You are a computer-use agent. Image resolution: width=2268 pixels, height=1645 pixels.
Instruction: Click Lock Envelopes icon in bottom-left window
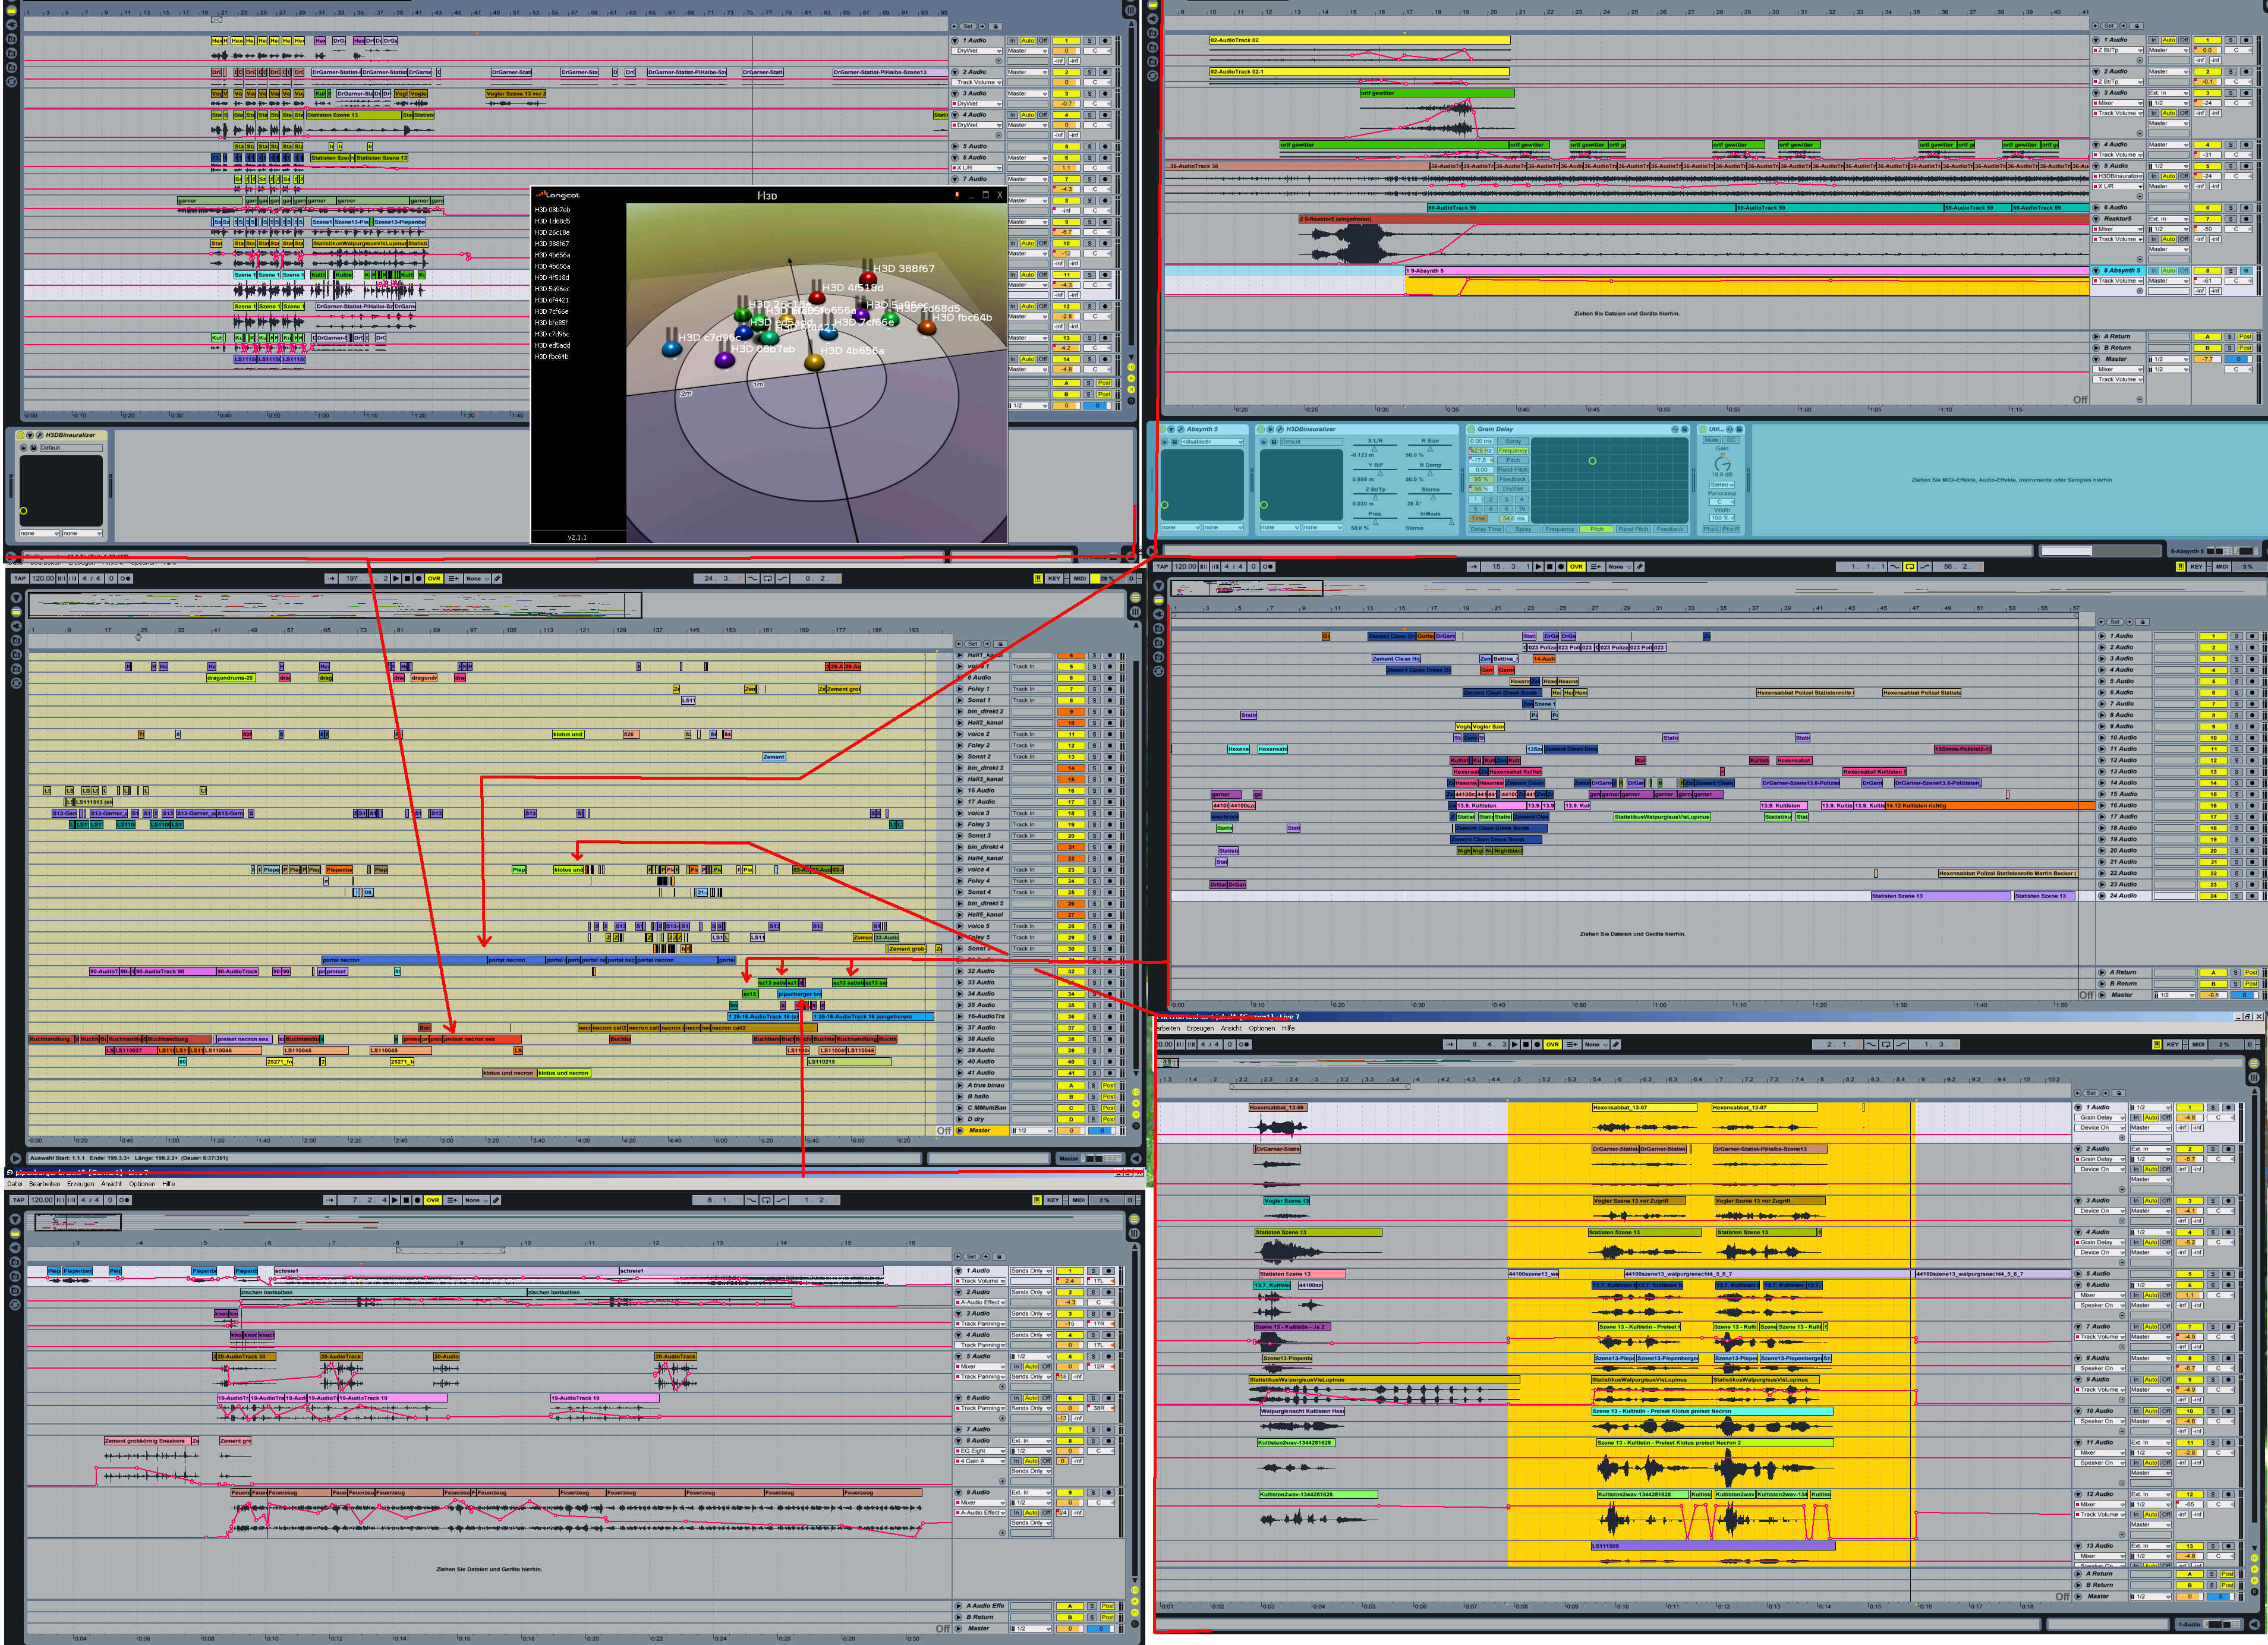point(999,1257)
